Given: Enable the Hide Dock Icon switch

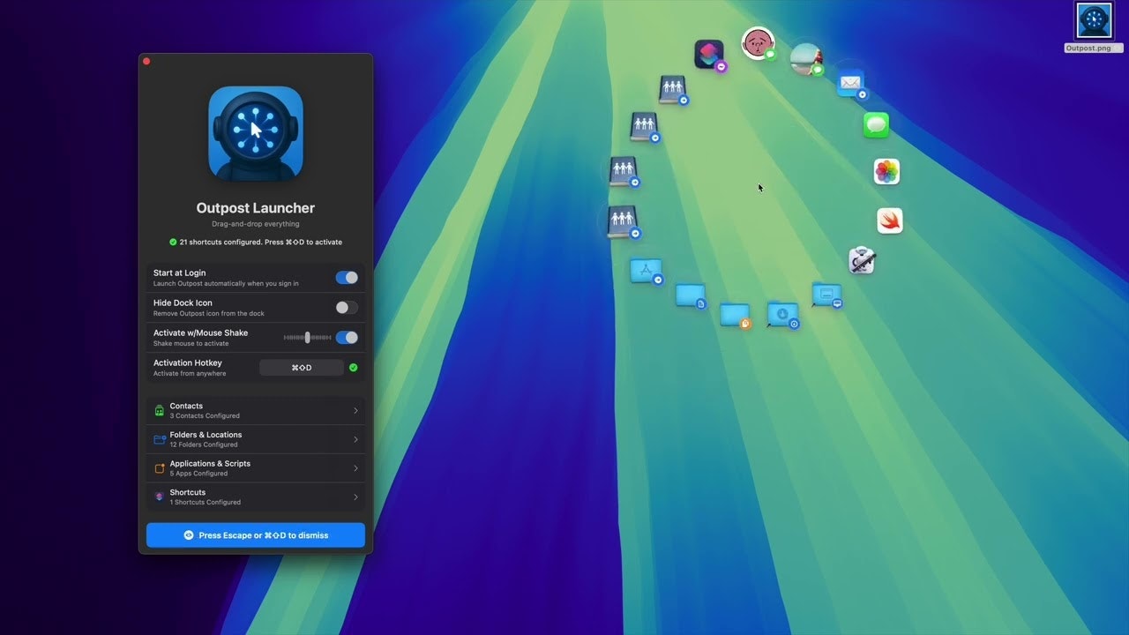Looking at the screenshot, I should [347, 308].
